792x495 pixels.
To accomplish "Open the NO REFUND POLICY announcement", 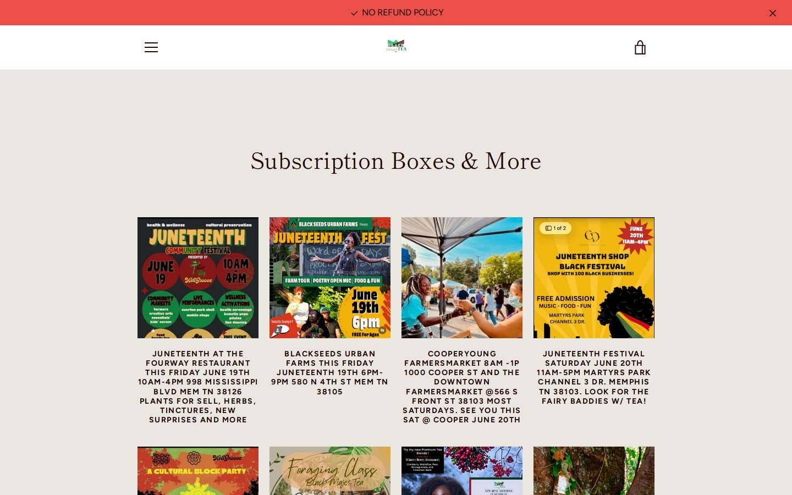I will (403, 13).
